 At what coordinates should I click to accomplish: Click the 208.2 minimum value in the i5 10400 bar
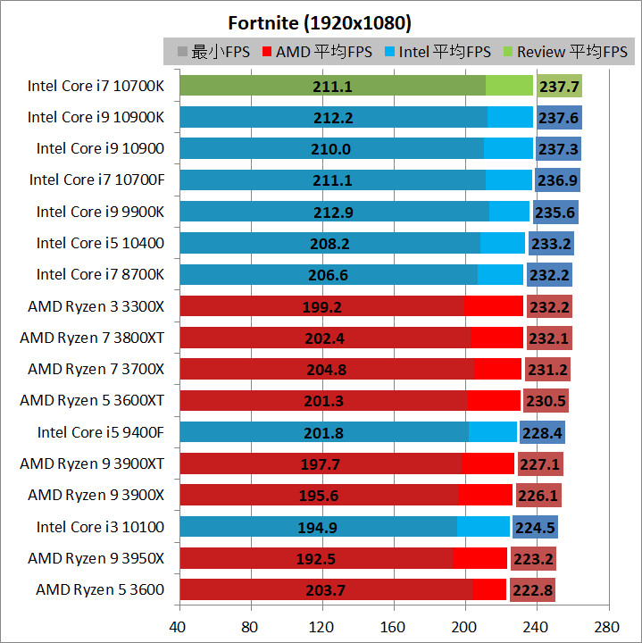tap(329, 244)
